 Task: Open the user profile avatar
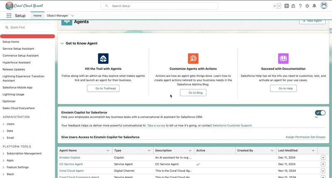pyautogui.click(x=324, y=6)
